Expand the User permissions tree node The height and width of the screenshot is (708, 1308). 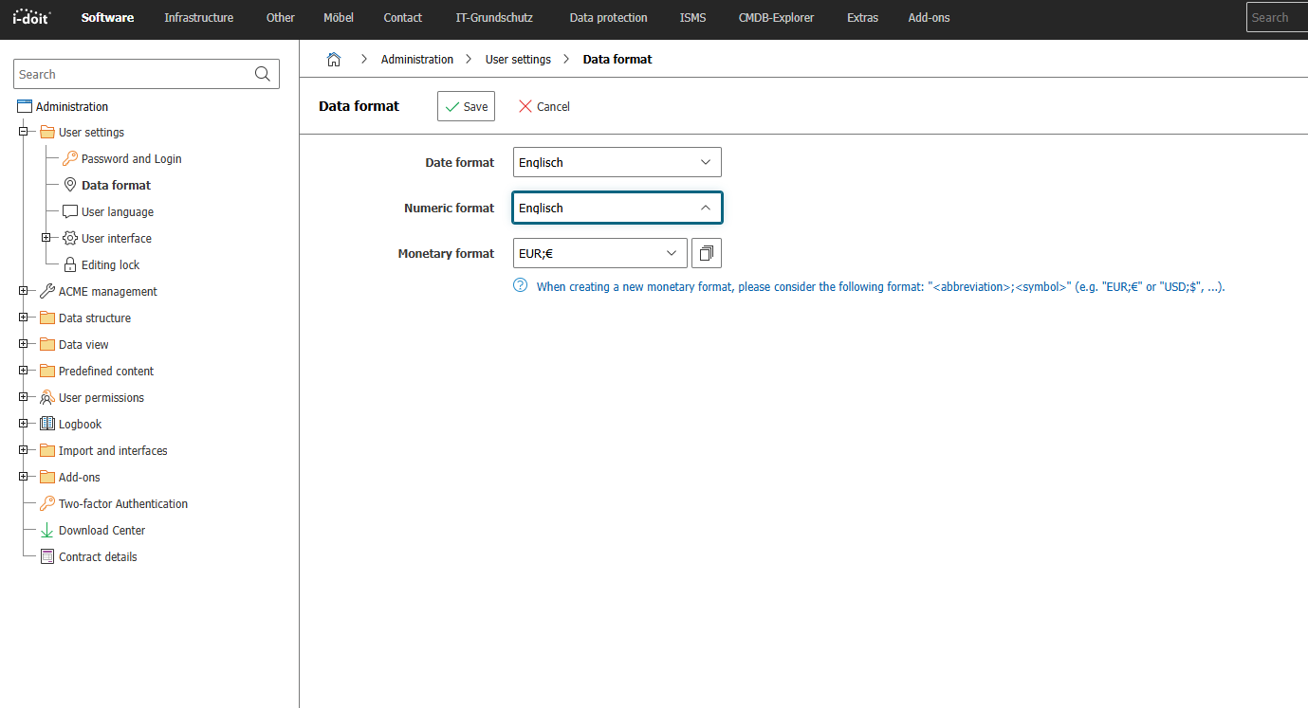(x=23, y=397)
